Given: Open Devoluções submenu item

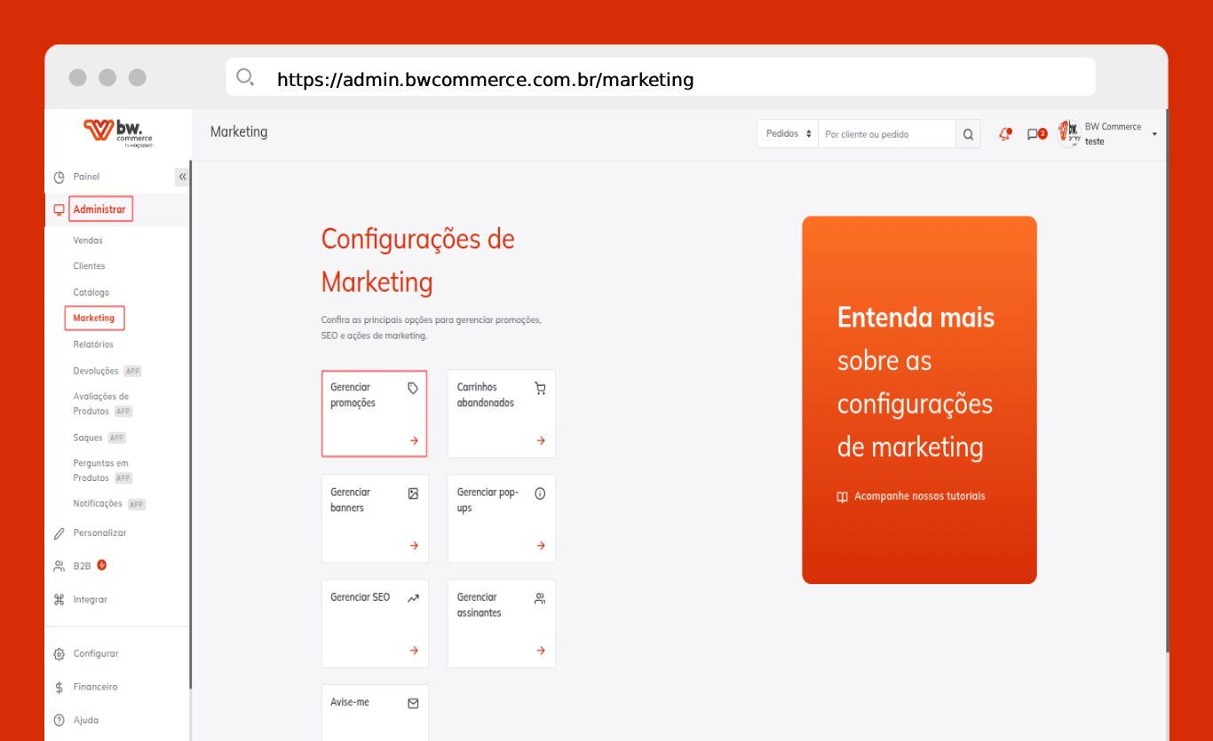Looking at the screenshot, I should tap(96, 371).
